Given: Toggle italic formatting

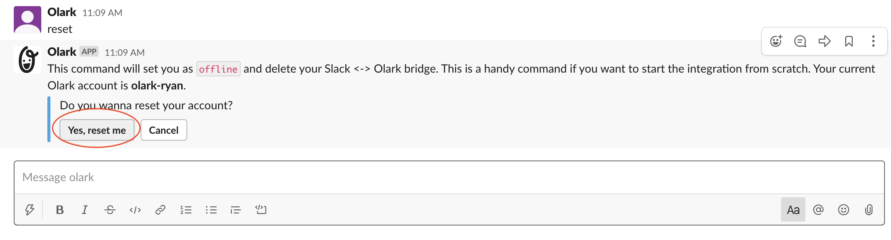Looking at the screenshot, I should point(85,209).
